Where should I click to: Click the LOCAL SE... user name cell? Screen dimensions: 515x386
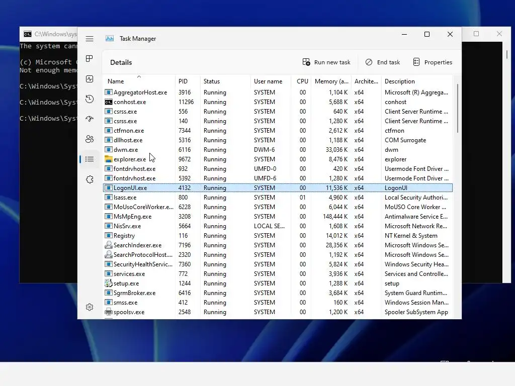pyautogui.click(x=269, y=226)
